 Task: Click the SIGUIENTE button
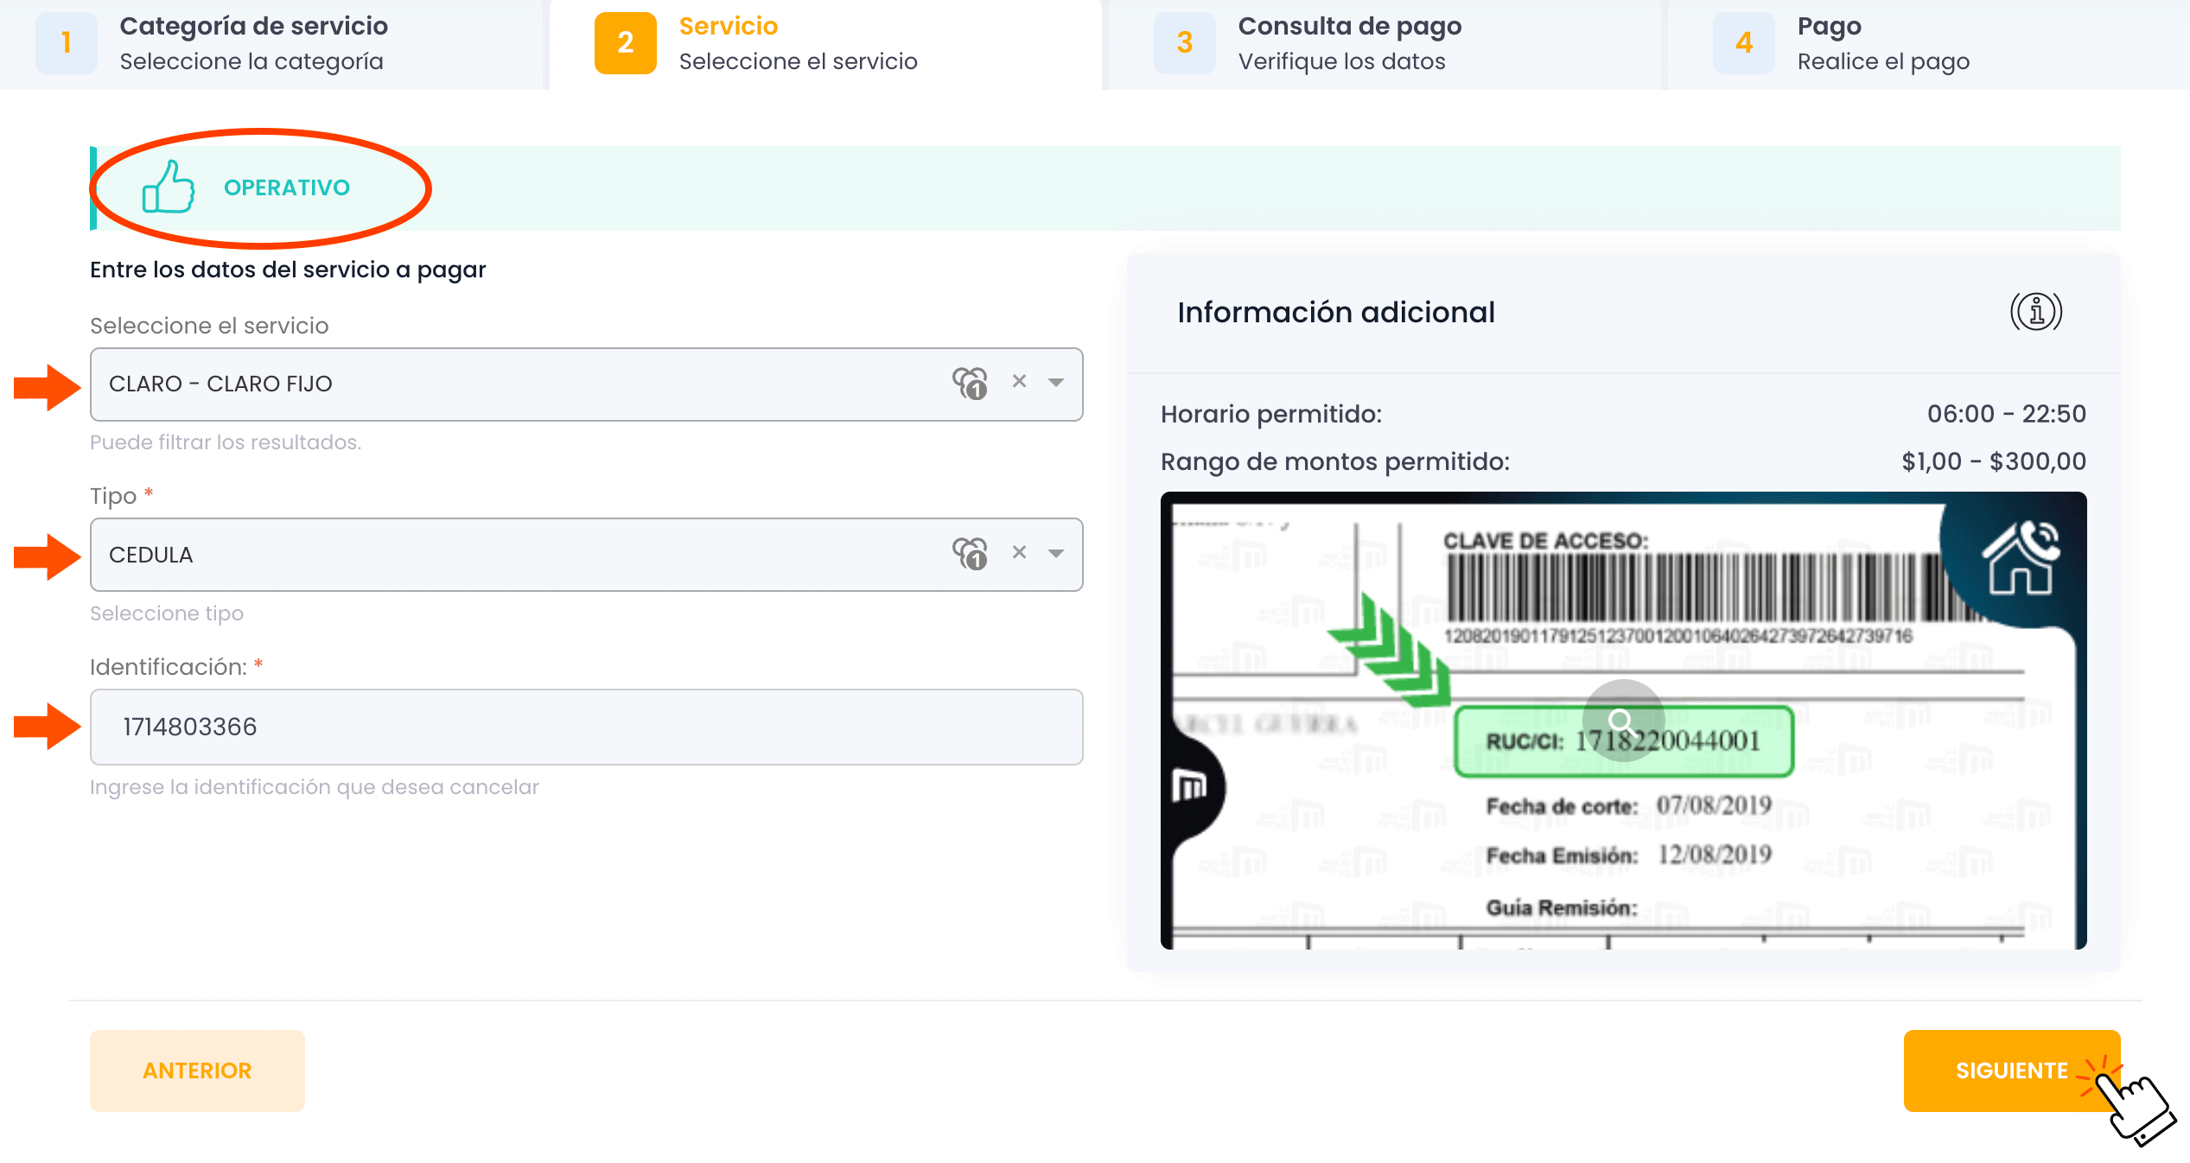pos(2012,1071)
